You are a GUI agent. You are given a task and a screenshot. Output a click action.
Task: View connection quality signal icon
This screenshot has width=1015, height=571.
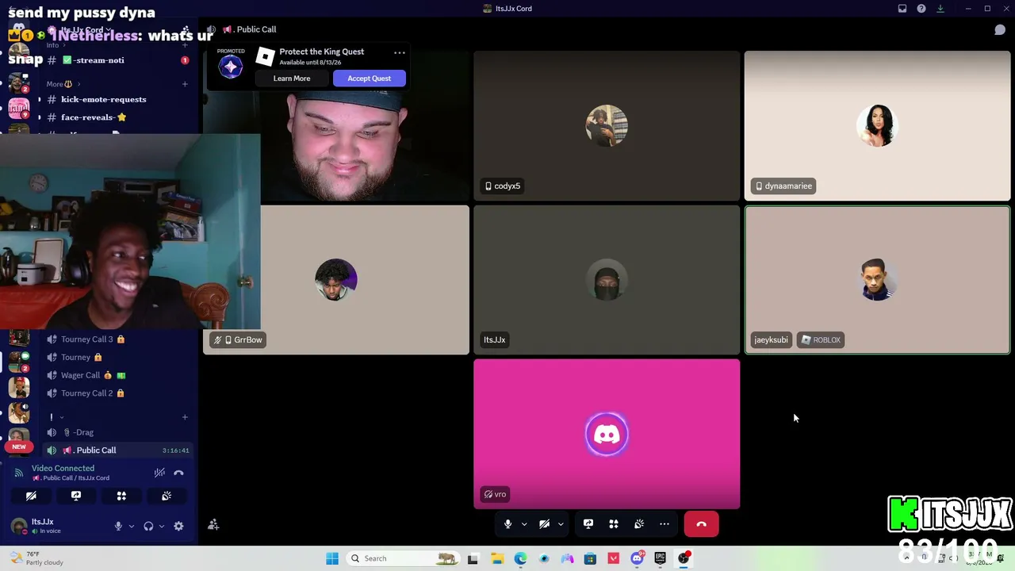pos(18,473)
